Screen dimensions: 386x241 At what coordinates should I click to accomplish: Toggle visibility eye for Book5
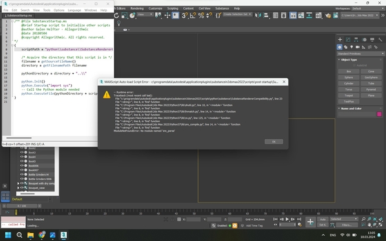pos(22,161)
